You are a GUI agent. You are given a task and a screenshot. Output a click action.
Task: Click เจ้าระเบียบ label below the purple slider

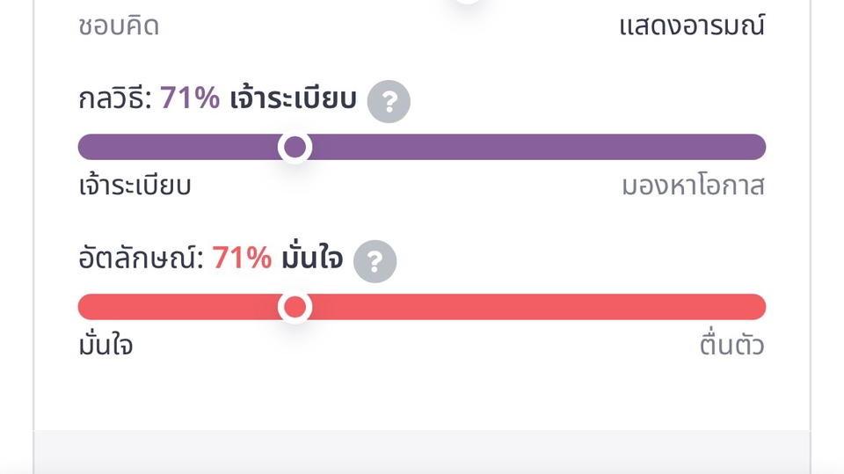point(135,186)
